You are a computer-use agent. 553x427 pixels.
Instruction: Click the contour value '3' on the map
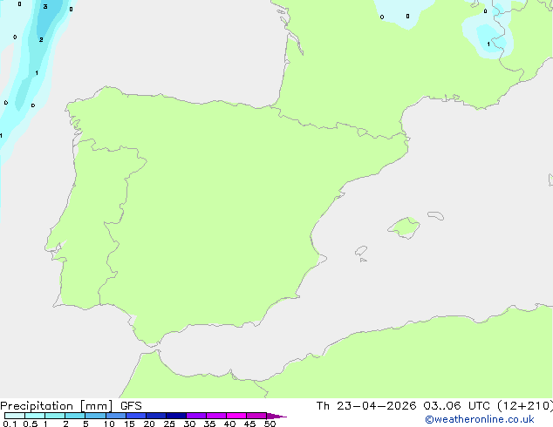[45, 7]
